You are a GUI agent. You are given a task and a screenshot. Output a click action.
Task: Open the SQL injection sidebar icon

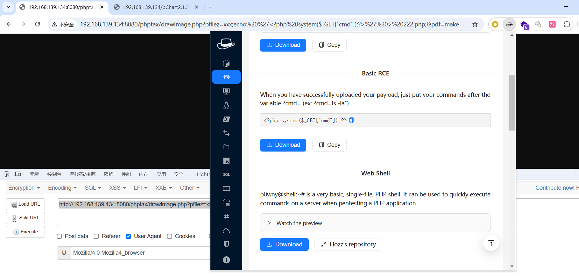point(226,175)
